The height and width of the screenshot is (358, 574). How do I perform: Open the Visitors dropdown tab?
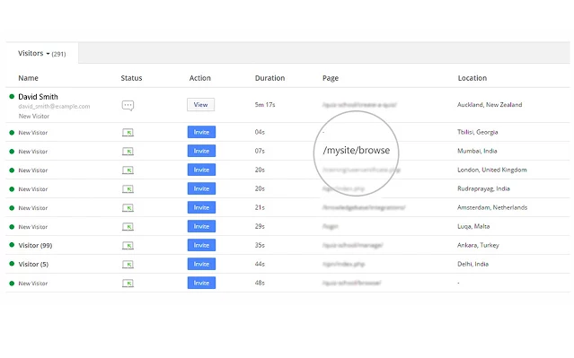pyautogui.click(x=41, y=54)
